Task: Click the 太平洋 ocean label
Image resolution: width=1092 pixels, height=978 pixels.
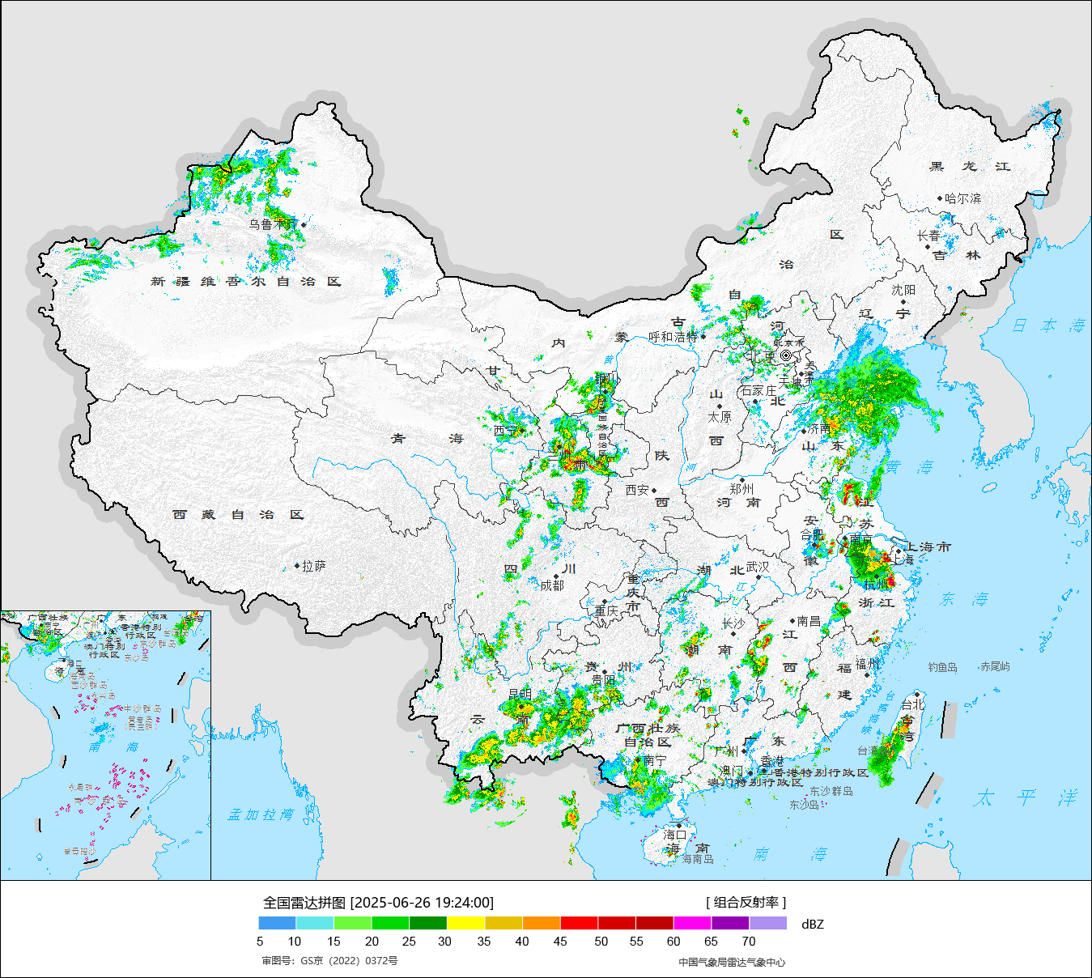Action: [1026, 798]
